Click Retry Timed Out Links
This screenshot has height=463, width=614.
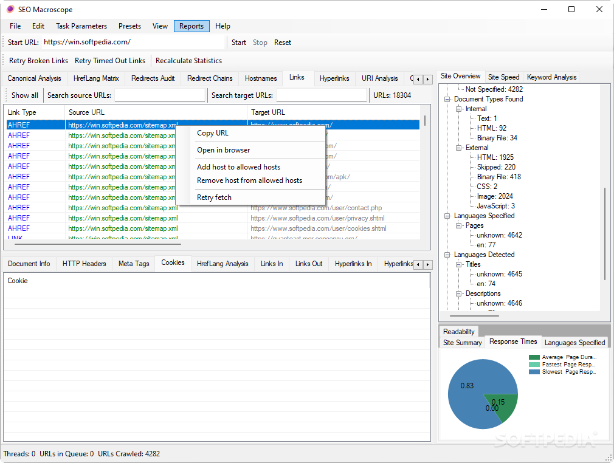click(x=110, y=61)
